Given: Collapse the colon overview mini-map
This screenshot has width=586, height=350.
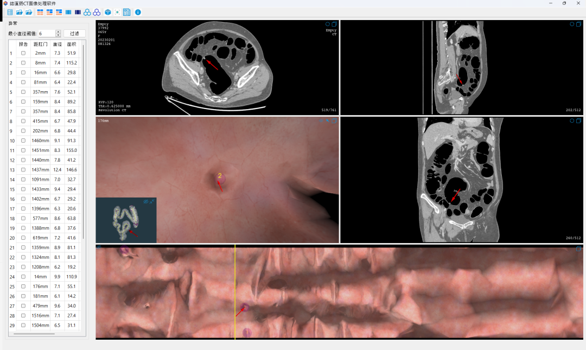Looking at the screenshot, I should pyautogui.click(x=152, y=201).
